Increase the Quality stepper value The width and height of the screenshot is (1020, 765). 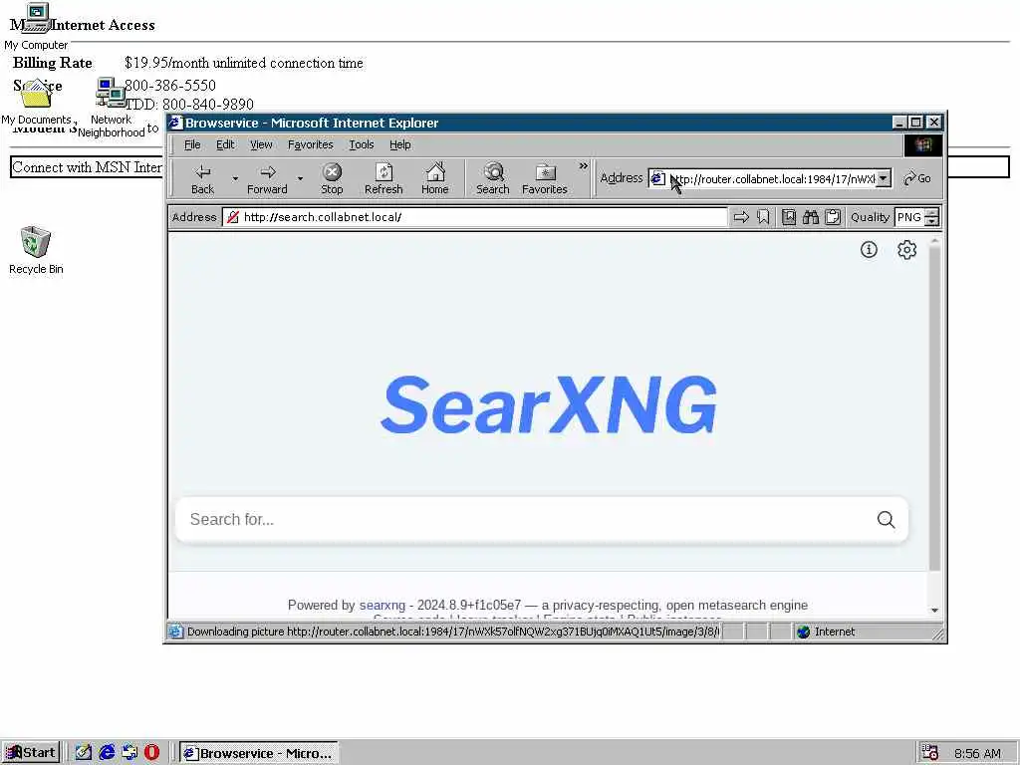[x=931, y=213]
